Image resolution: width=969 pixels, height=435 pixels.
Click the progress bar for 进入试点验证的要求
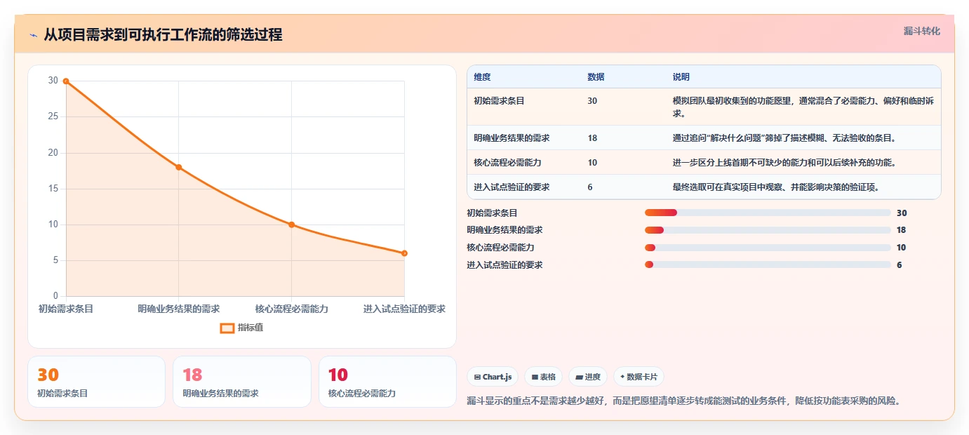tap(768, 265)
